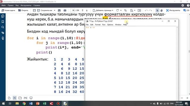The height and width of the screenshot is (106, 190).
Task: Click the page number field showing 96
Action: [73, 11]
